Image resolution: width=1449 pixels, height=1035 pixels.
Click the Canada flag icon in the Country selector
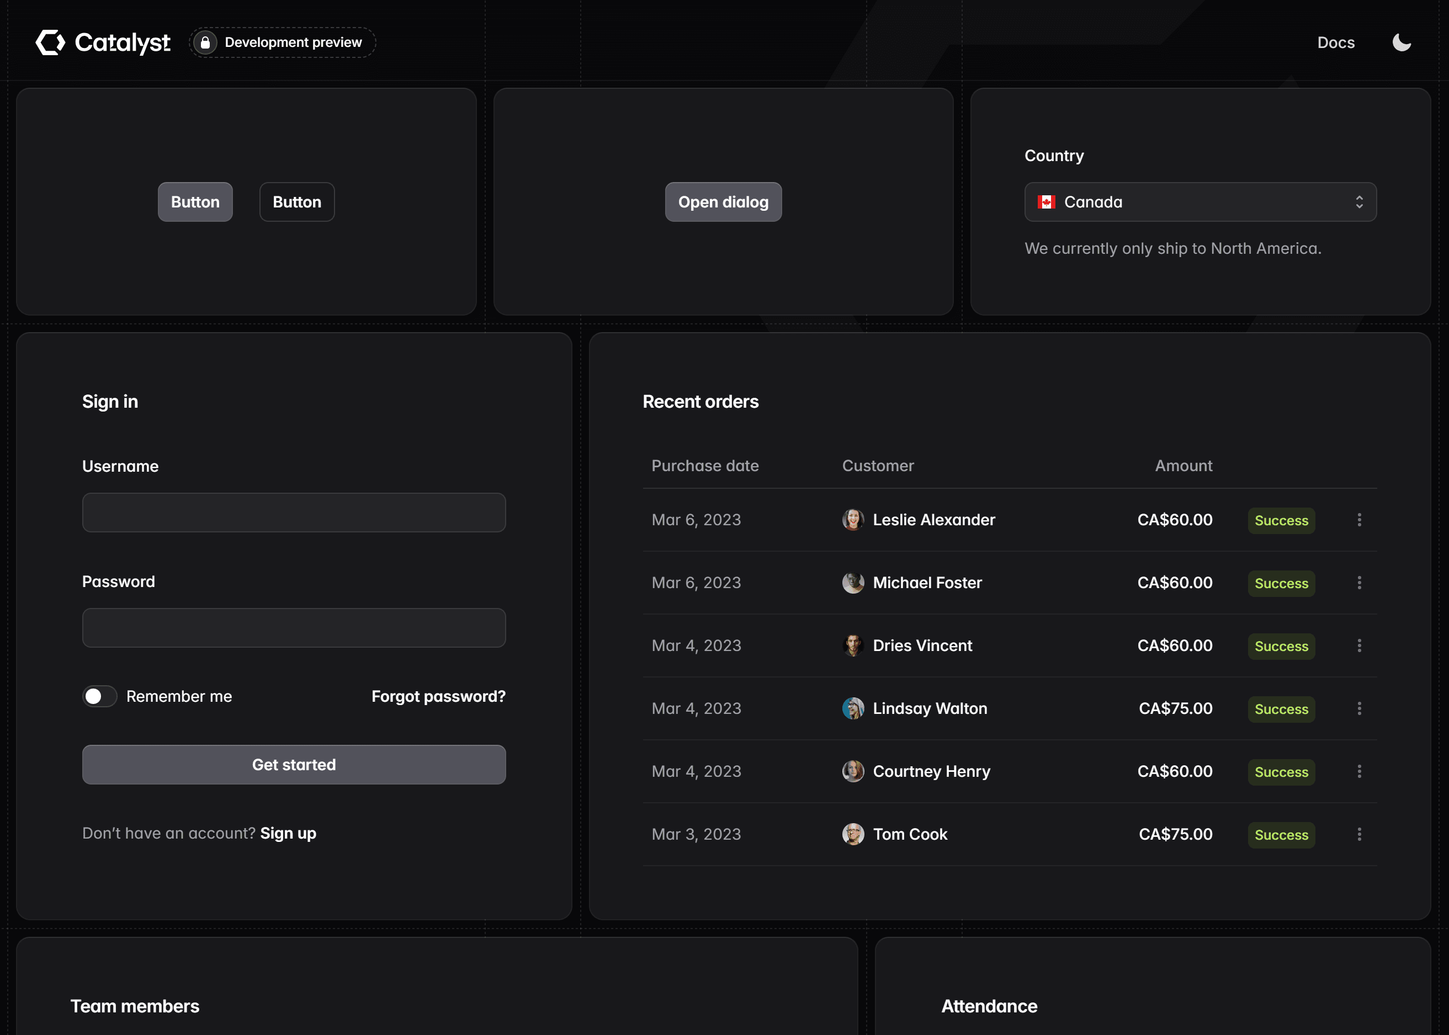tap(1047, 202)
